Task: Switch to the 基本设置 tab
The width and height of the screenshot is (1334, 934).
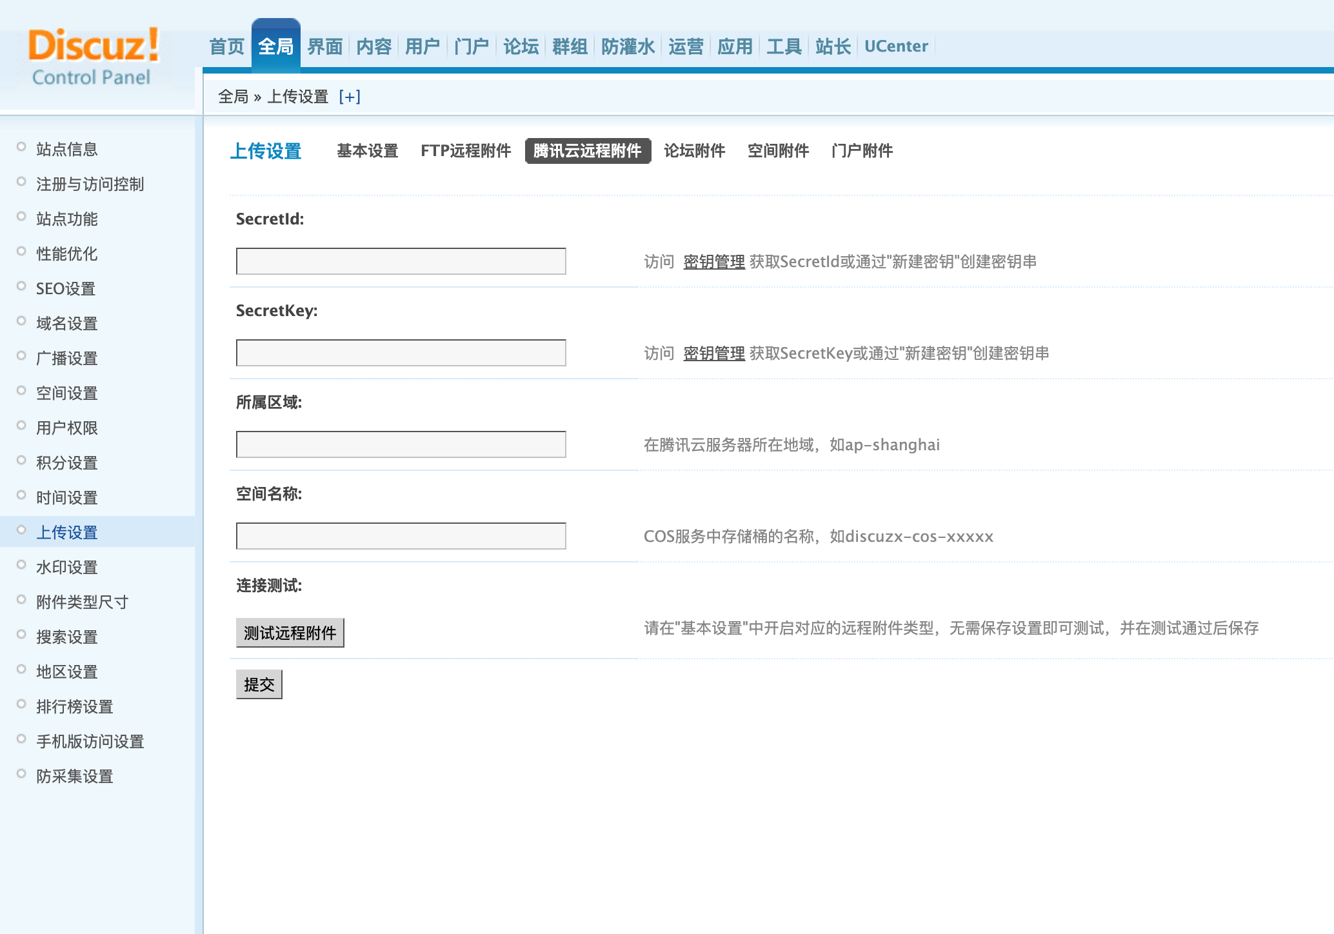Action: click(x=367, y=151)
